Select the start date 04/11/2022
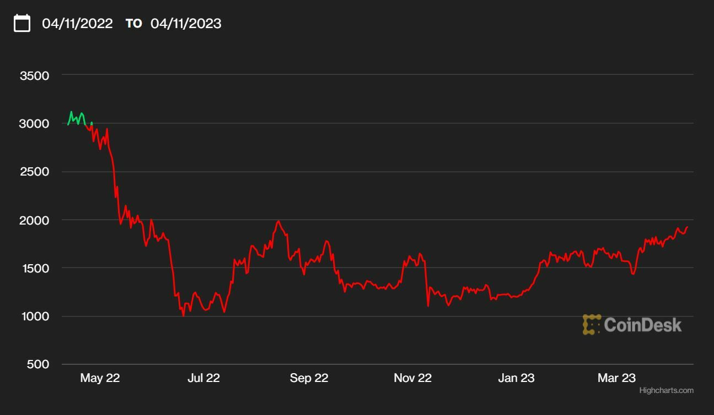Screen dimensions: 714x415 (x=77, y=24)
